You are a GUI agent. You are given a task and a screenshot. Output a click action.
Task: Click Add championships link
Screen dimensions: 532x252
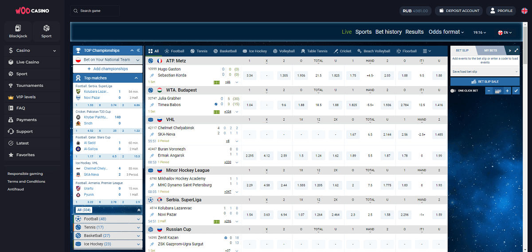click(107, 69)
